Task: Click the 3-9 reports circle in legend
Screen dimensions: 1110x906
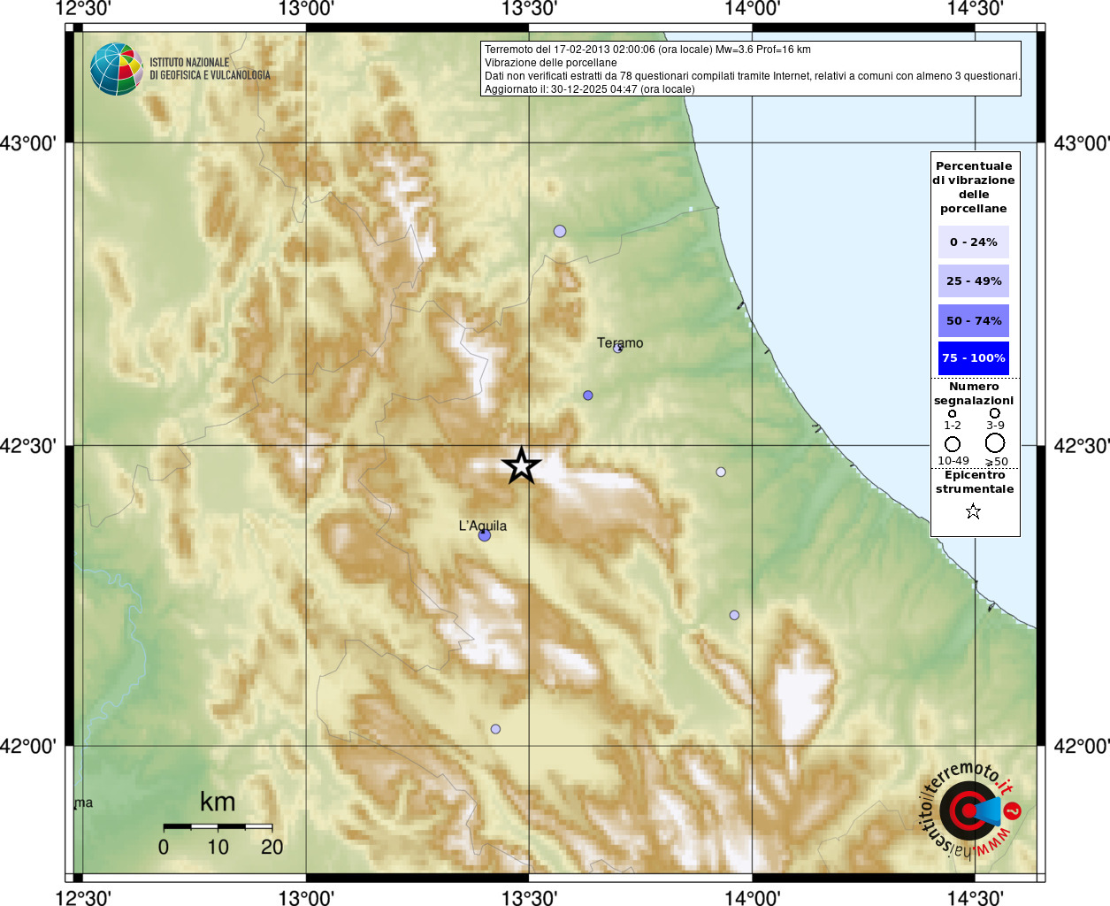Action: (995, 413)
